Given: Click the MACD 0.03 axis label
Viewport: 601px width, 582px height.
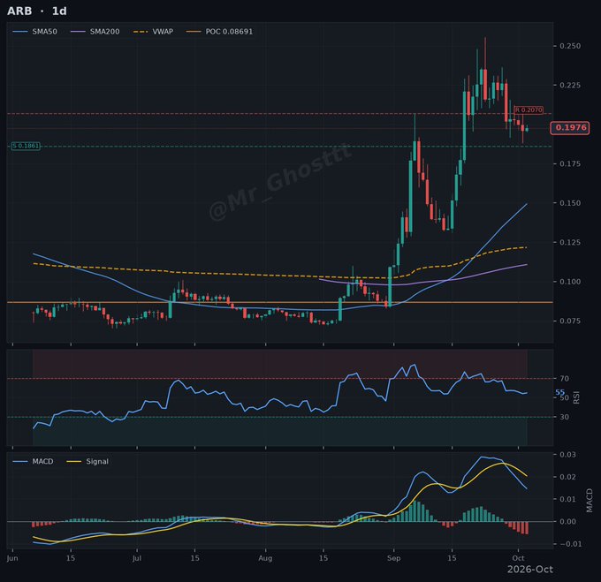Looking at the screenshot, I should point(567,455).
